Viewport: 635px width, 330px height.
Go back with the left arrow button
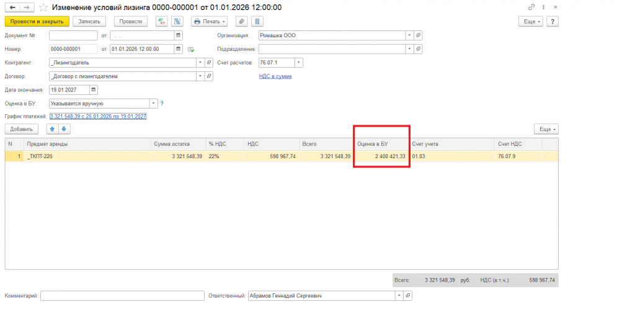pyautogui.click(x=12, y=7)
